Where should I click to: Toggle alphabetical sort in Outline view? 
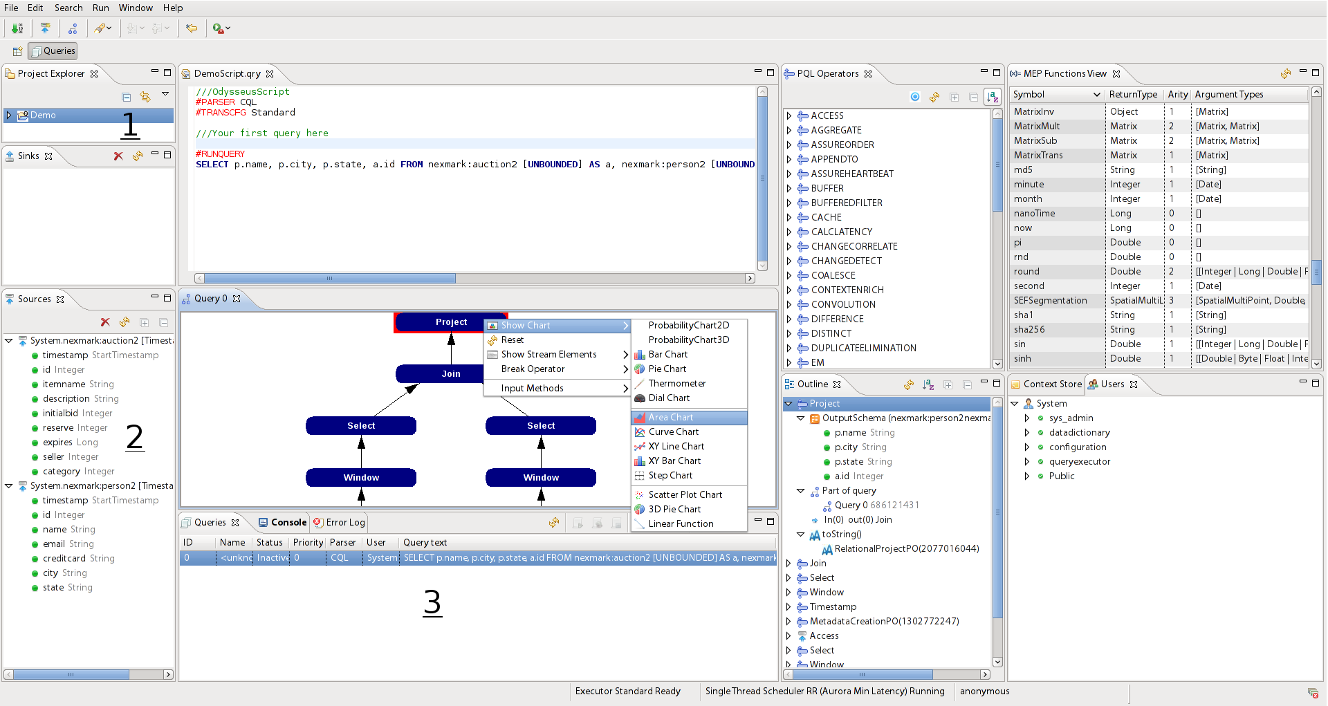(x=928, y=384)
